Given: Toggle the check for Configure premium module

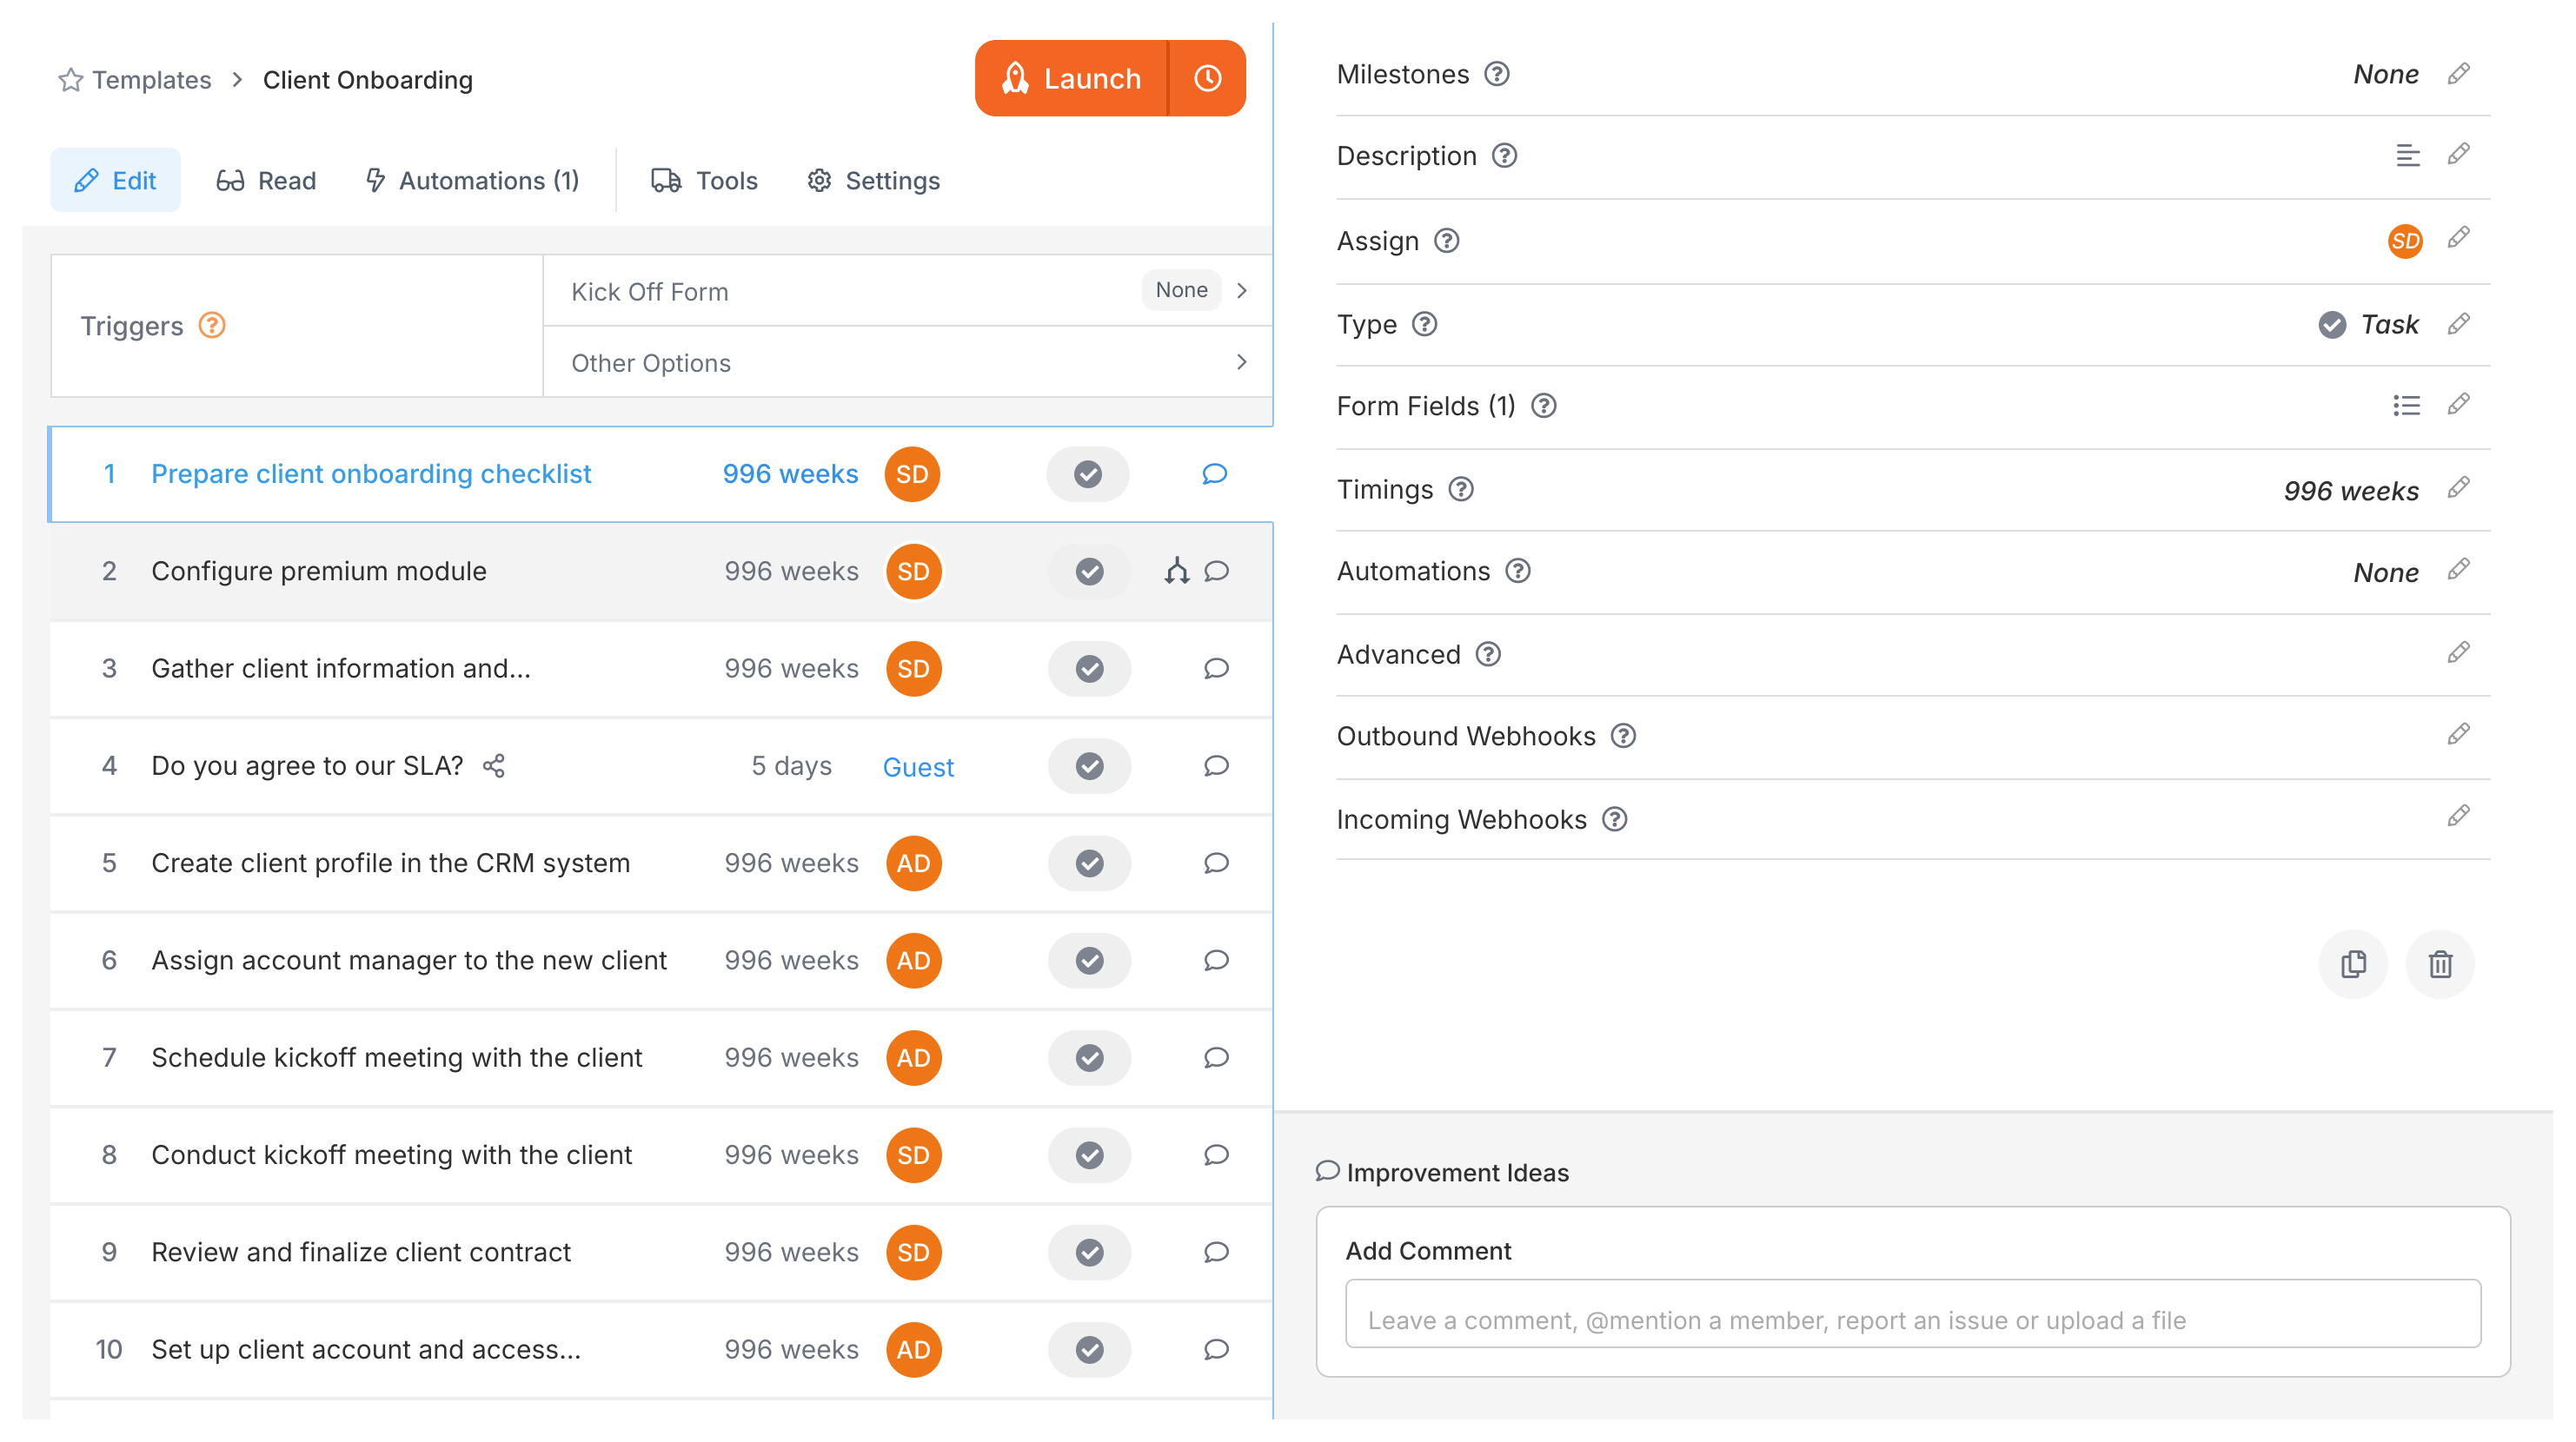Looking at the screenshot, I should pos(1089,572).
